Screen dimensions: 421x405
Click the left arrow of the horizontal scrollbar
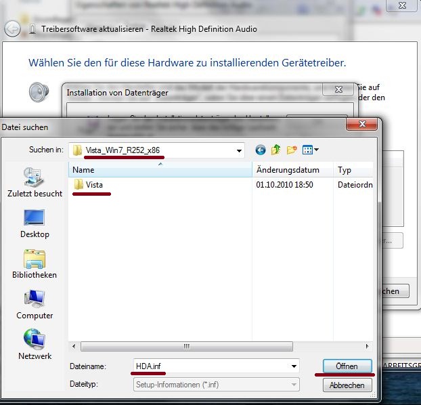[x=74, y=346]
